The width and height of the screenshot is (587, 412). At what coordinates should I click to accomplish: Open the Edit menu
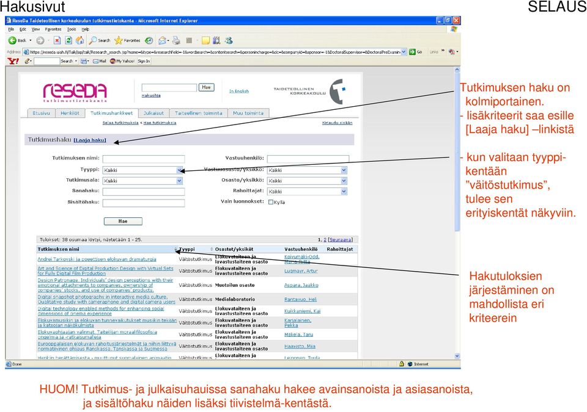tap(23, 29)
